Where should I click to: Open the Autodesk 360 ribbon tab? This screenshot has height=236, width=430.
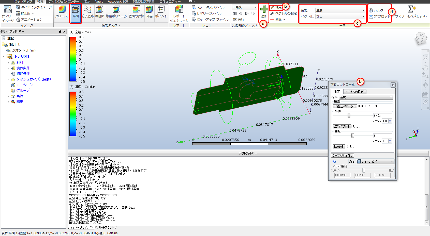point(118,2)
